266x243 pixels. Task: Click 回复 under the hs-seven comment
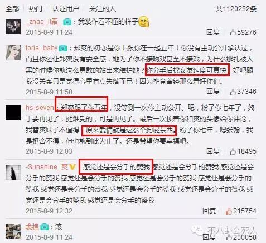point(213,151)
